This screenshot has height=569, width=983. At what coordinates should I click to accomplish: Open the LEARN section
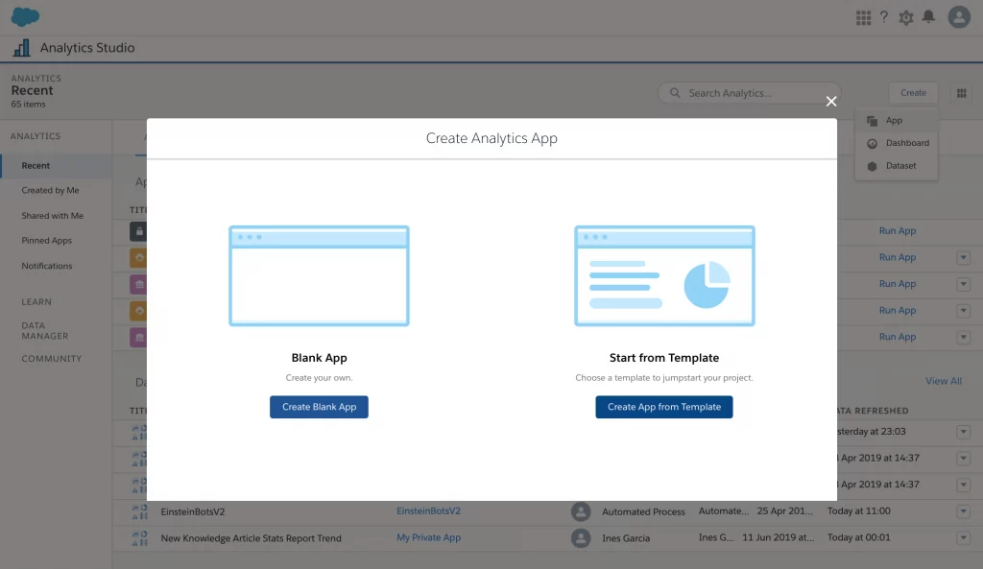click(36, 302)
